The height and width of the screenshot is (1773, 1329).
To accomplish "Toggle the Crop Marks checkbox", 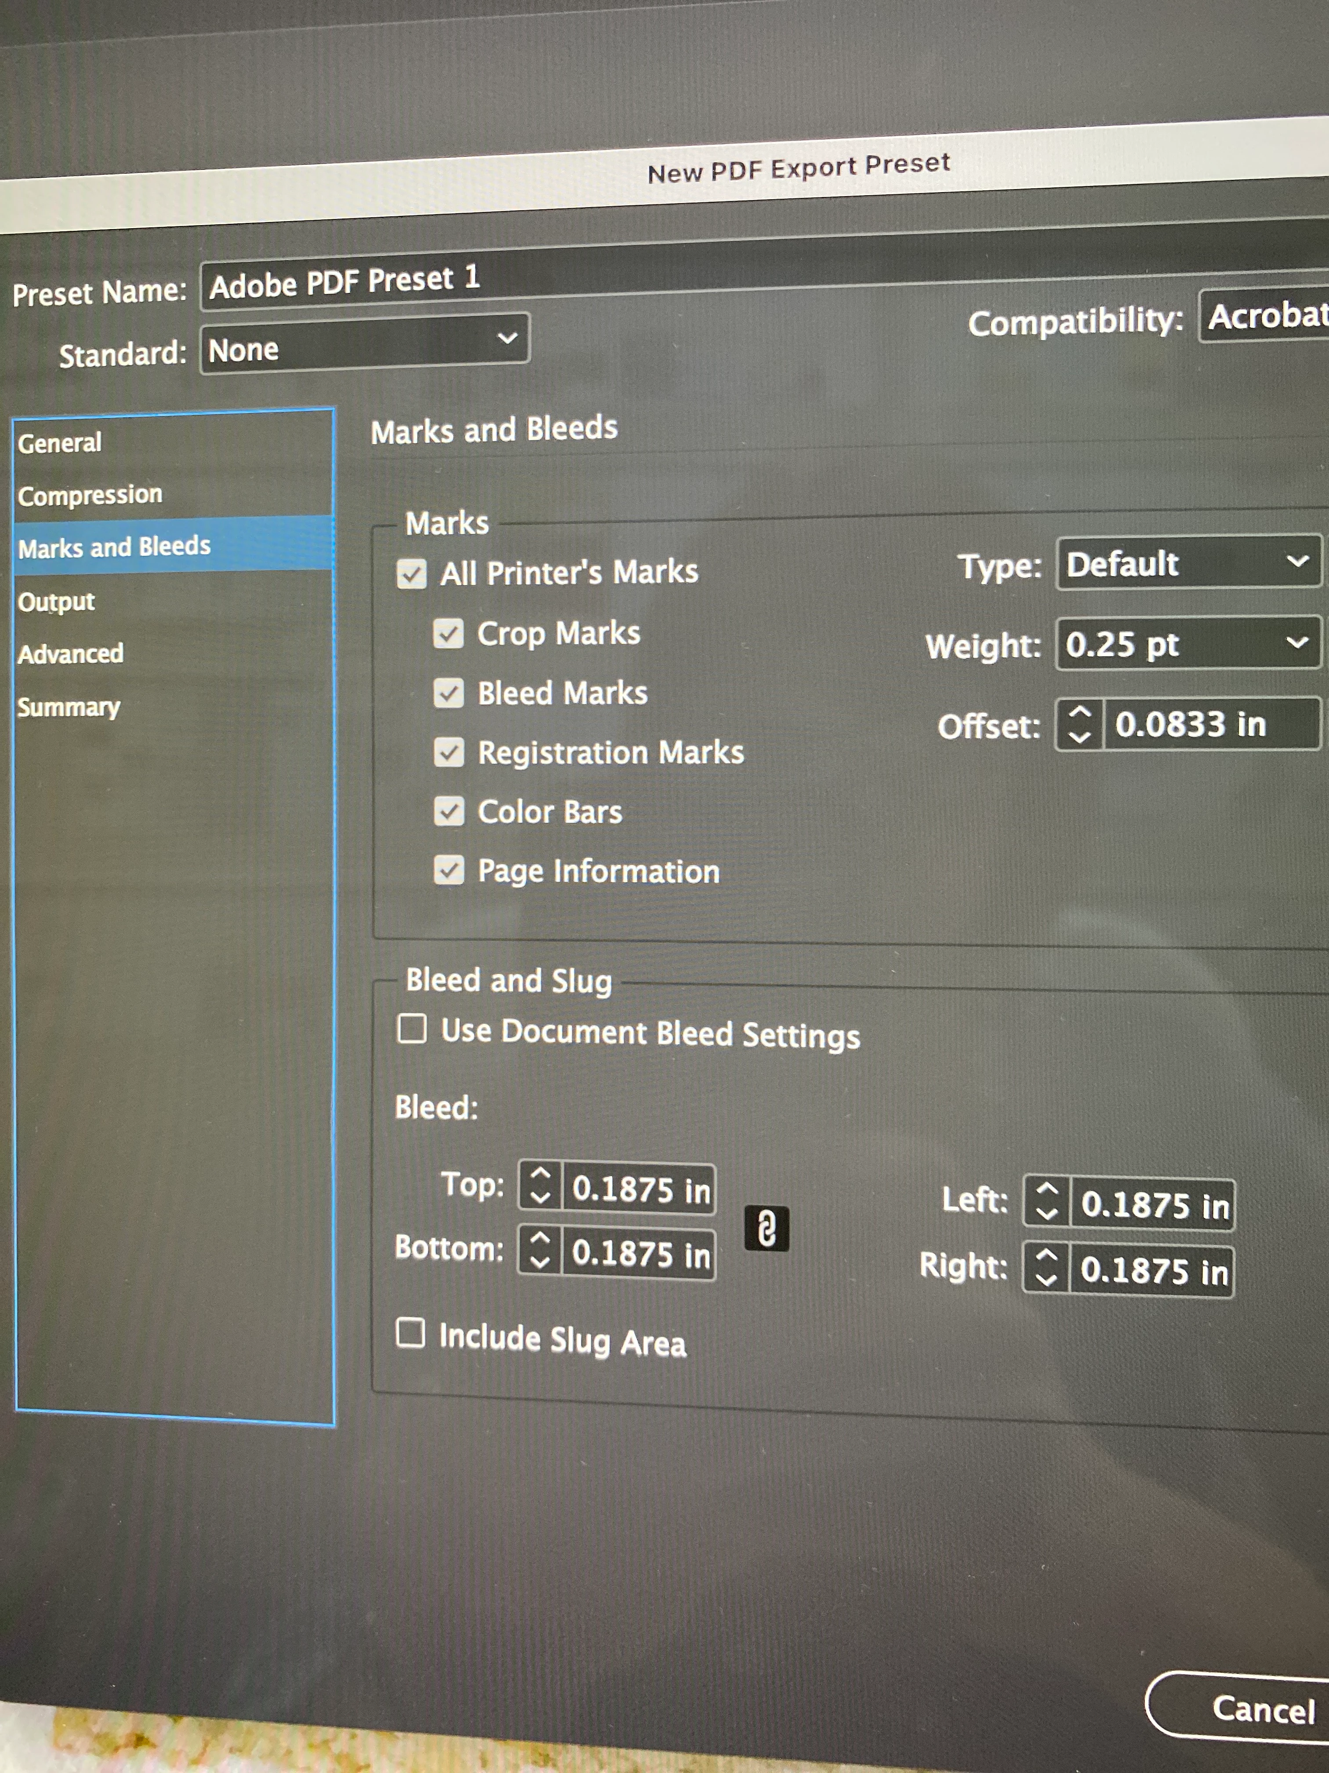I will [x=449, y=633].
